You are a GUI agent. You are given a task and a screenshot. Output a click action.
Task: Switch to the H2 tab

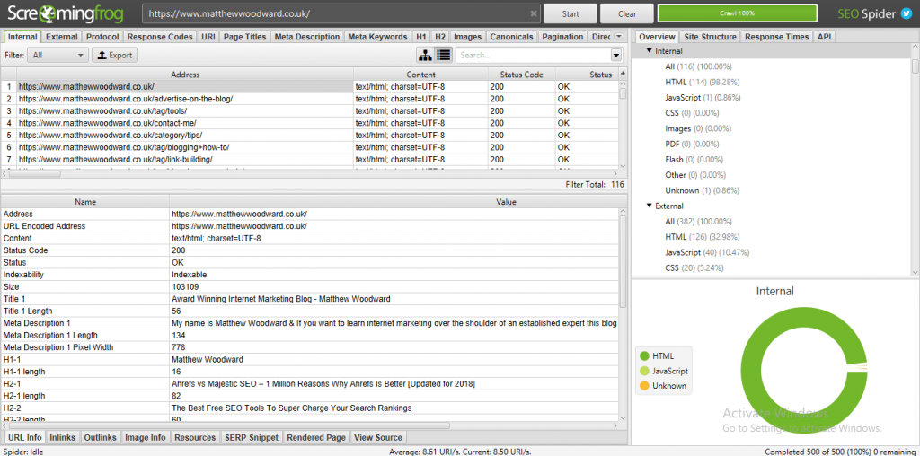(440, 36)
